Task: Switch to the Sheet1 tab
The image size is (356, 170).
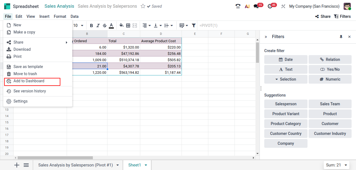Action: pos(134,165)
